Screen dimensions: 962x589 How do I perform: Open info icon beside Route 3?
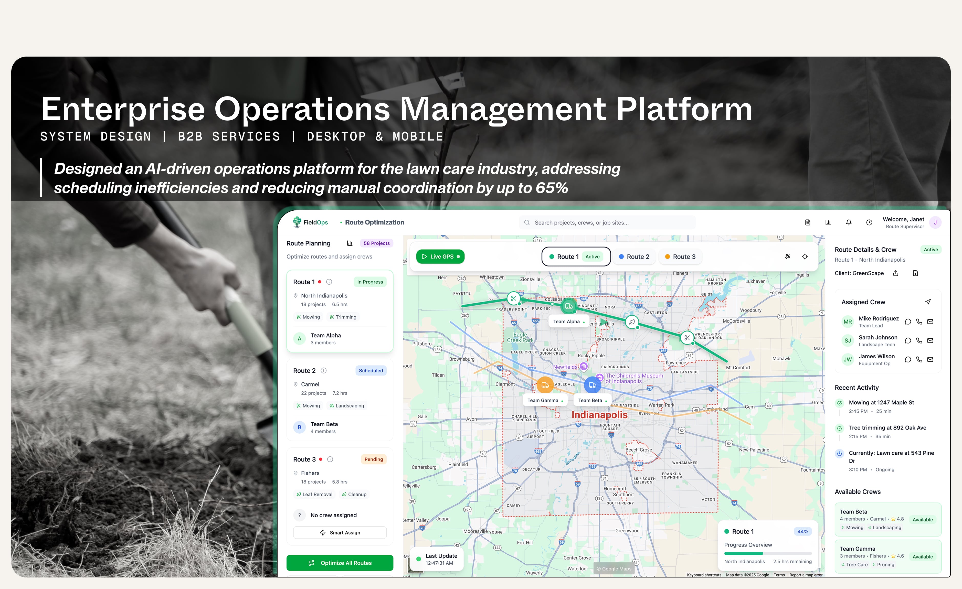[x=330, y=459]
